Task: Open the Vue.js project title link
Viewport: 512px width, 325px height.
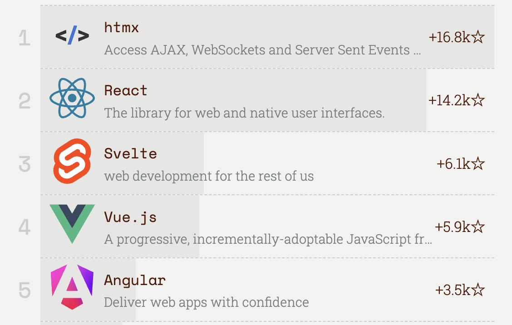Action: (x=131, y=217)
